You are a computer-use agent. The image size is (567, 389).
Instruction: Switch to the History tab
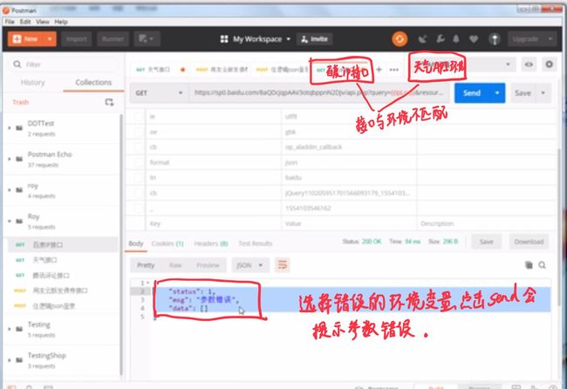(32, 83)
